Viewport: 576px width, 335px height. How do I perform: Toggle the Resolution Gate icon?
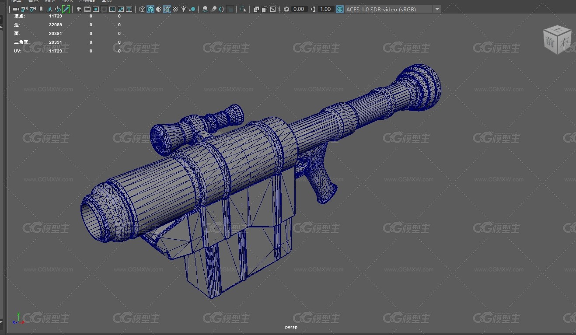(96, 9)
